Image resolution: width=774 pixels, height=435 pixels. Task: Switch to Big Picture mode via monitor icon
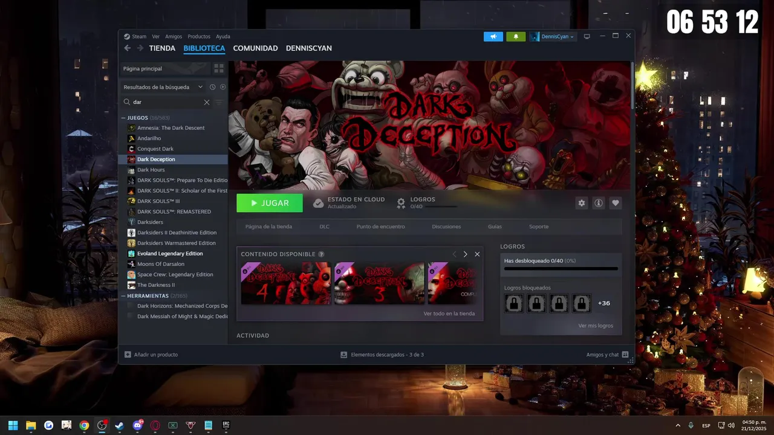[587, 36]
